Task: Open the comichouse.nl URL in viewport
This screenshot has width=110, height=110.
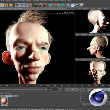Action: [58, 14]
